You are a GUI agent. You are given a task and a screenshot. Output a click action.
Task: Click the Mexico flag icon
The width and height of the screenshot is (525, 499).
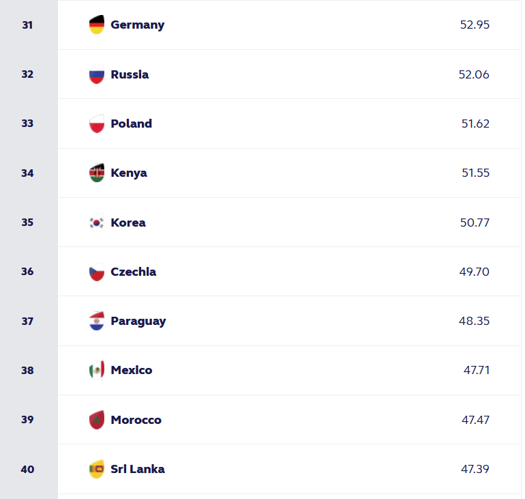(97, 370)
